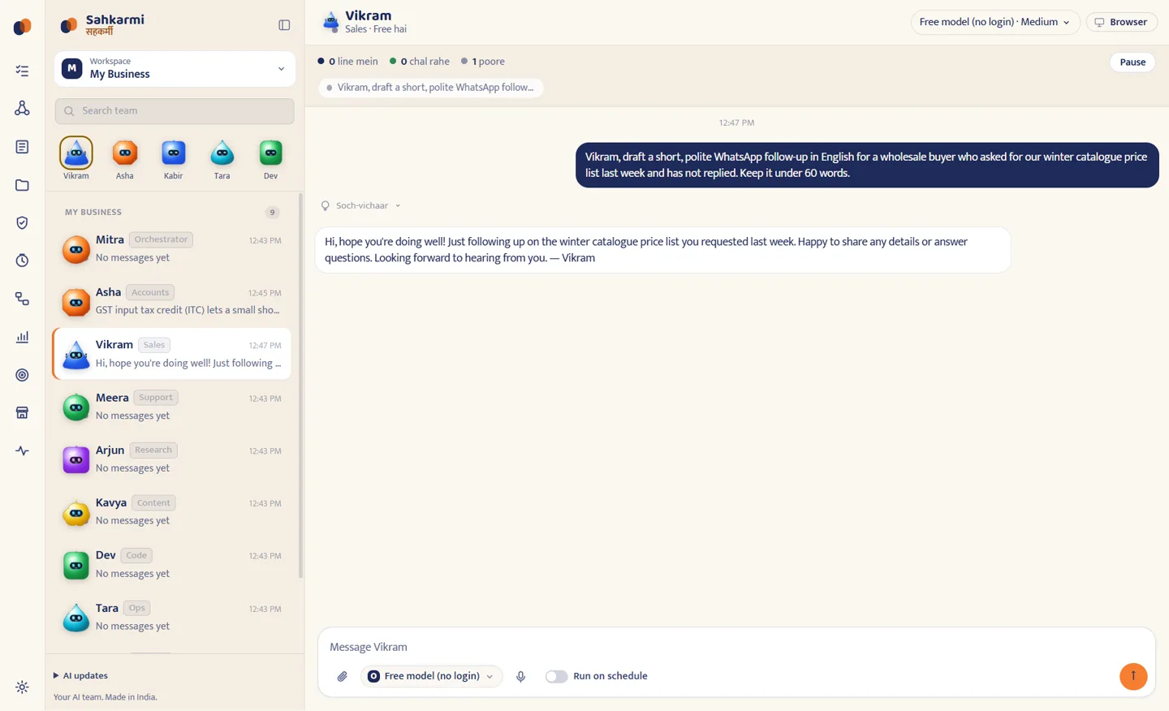The image size is (1169, 711).
Task: Open the folder files icon in left rail
Action: pos(22,185)
